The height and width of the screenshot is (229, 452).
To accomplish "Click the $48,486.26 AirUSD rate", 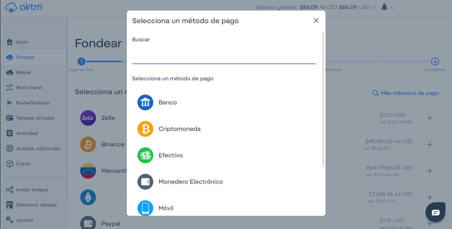I will (389, 141).
